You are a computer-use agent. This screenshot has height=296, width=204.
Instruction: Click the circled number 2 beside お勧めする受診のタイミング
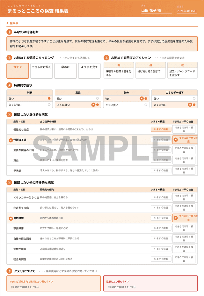click(9, 58)
